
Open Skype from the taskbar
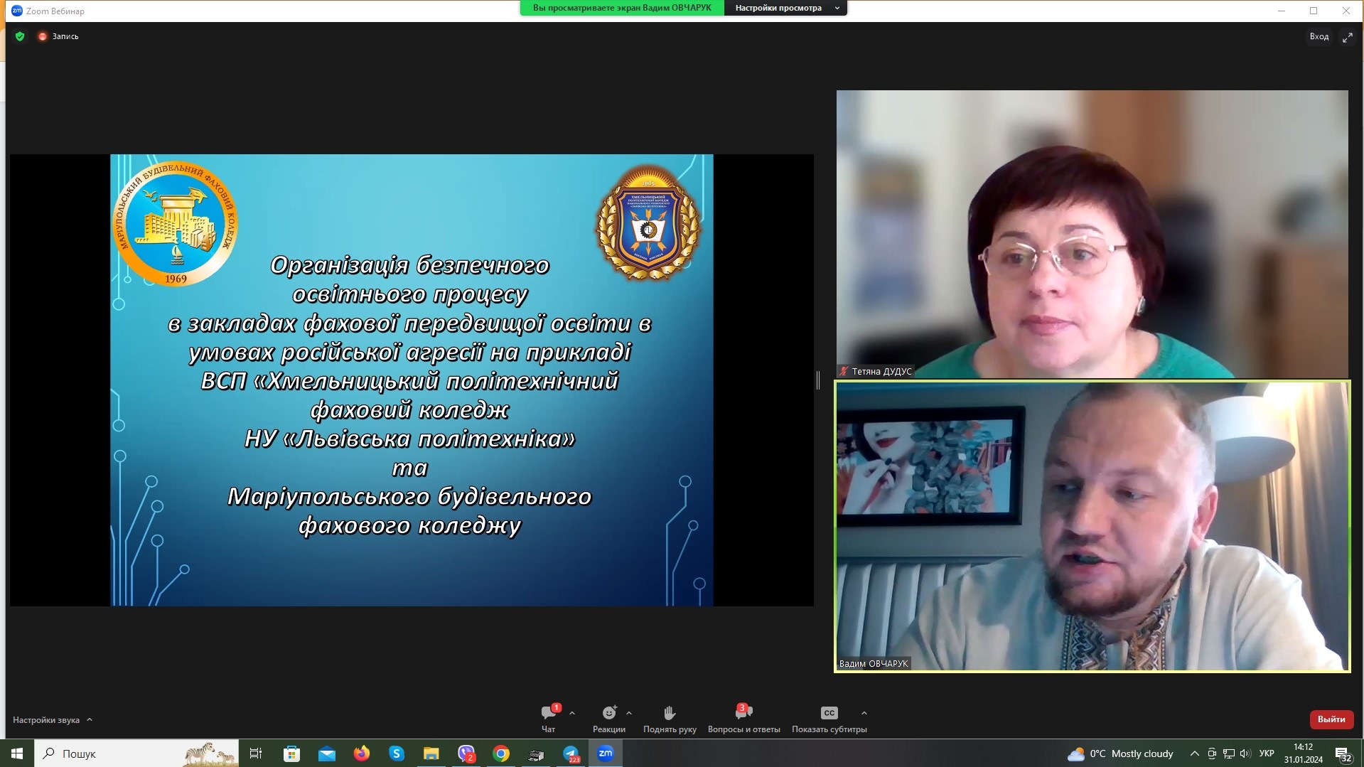397,753
